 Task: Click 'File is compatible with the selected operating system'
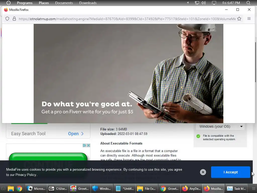click(x=219, y=137)
